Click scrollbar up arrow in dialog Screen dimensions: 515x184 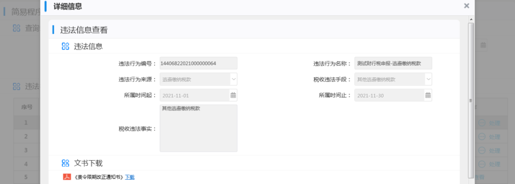tap(471, 20)
